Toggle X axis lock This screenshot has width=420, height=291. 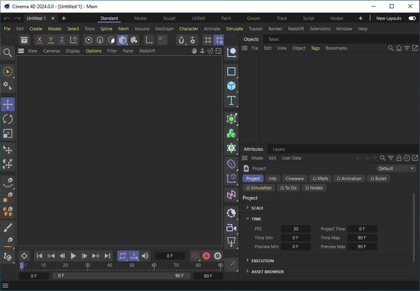39,40
